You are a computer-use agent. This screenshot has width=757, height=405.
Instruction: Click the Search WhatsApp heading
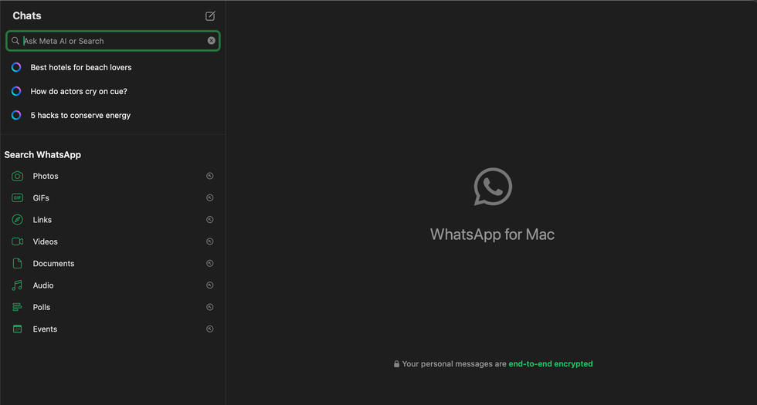[x=42, y=155]
